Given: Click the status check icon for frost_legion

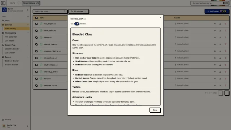Looking at the screenshot, I should [x=41, y=24].
